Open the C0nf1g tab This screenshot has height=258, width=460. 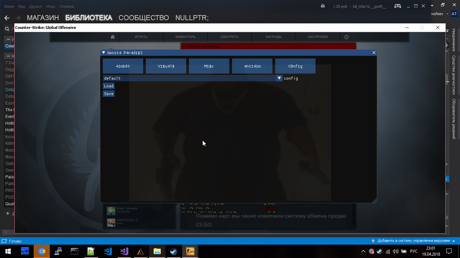[x=295, y=66]
